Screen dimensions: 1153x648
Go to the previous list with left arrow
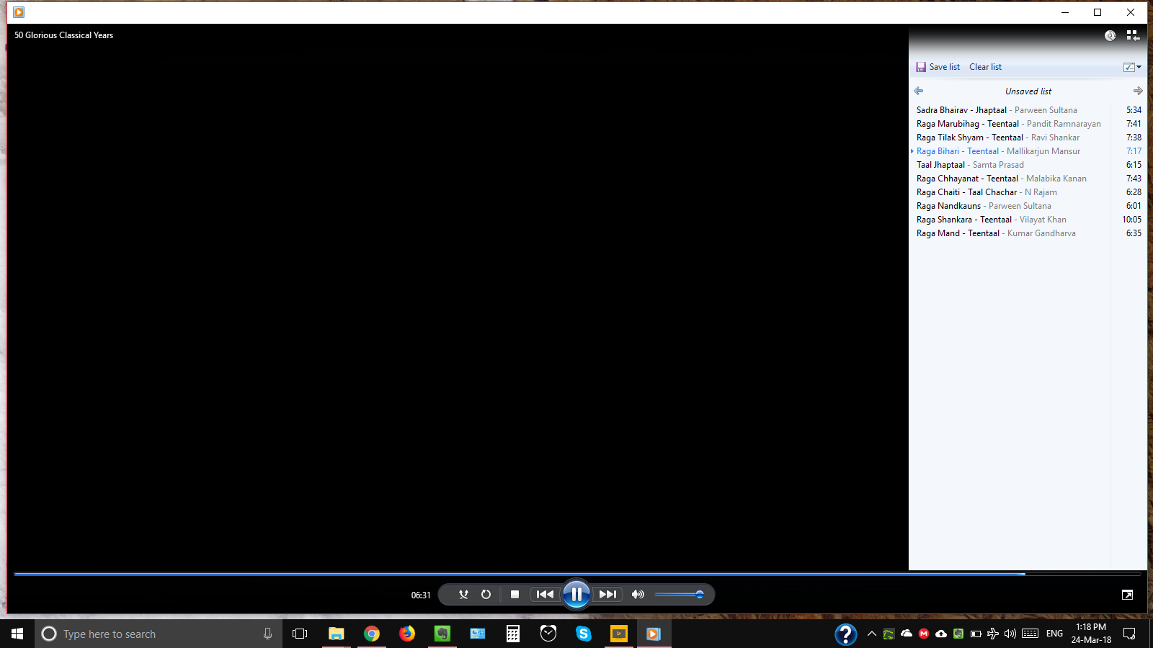pos(918,91)
